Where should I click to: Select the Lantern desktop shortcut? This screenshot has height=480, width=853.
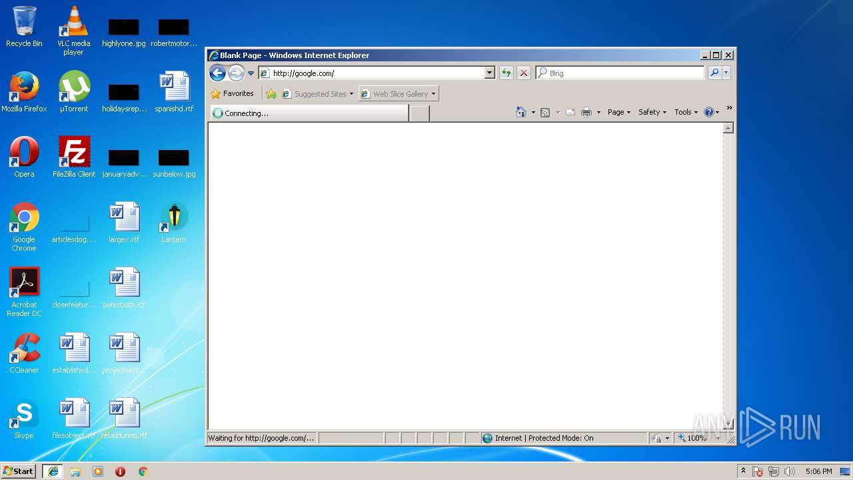[x=173, y=223]
